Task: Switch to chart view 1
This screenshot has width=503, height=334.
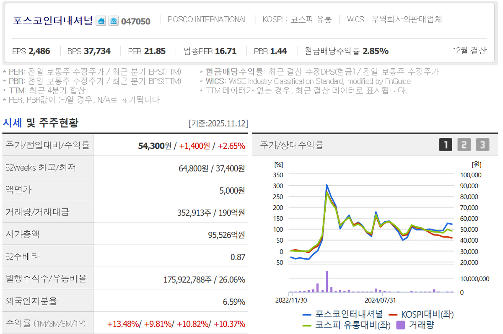Action: click(446, 145)
